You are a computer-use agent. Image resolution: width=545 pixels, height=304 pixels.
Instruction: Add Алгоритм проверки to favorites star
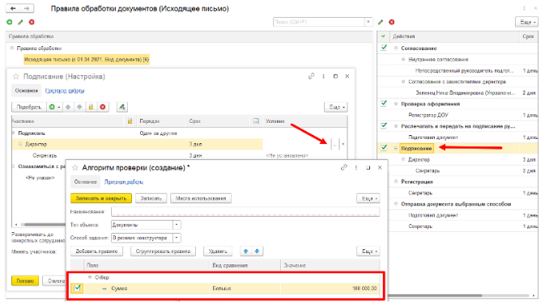pos(75,167)
